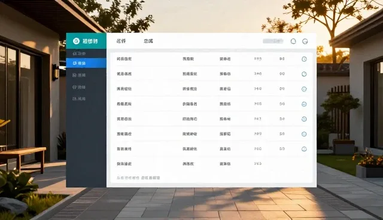This screenshot has height=220, width=383.
Task: Click the title text in the teal header
Action: pos(90,41)
